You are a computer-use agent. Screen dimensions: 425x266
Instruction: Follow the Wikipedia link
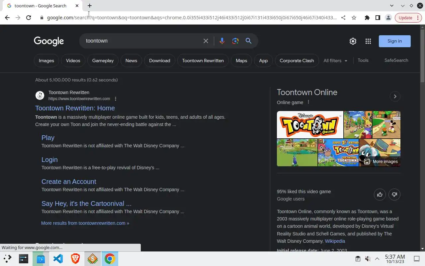(335, 241)
